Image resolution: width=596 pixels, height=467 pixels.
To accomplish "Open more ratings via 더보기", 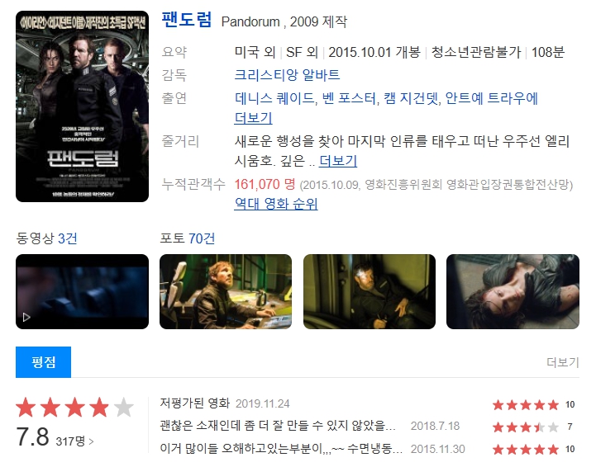I will (x=563, y=362).
